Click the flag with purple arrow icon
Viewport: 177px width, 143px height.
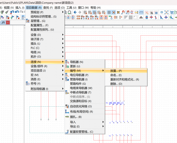click(2, 17)
